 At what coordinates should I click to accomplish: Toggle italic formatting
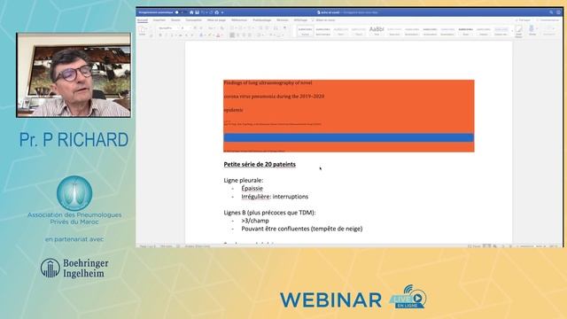click(x=167, y=35)
